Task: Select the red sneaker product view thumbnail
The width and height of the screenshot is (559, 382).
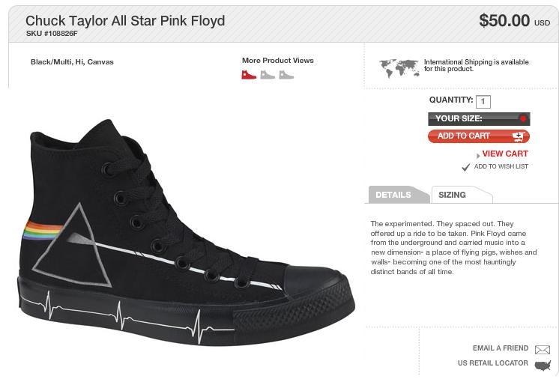Action: point(249,74)
